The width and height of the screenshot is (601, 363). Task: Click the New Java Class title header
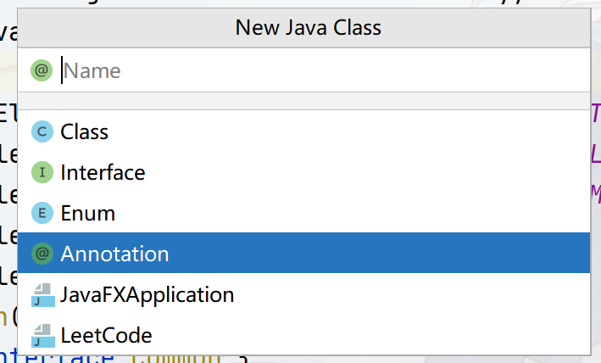[x=309, y=28]
